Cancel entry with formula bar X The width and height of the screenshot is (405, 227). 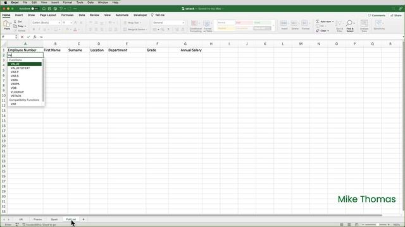click(22, 37)
